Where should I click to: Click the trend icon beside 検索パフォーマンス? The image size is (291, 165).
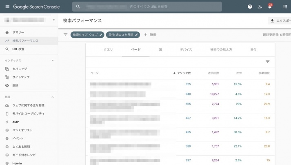tap(7, 41)
